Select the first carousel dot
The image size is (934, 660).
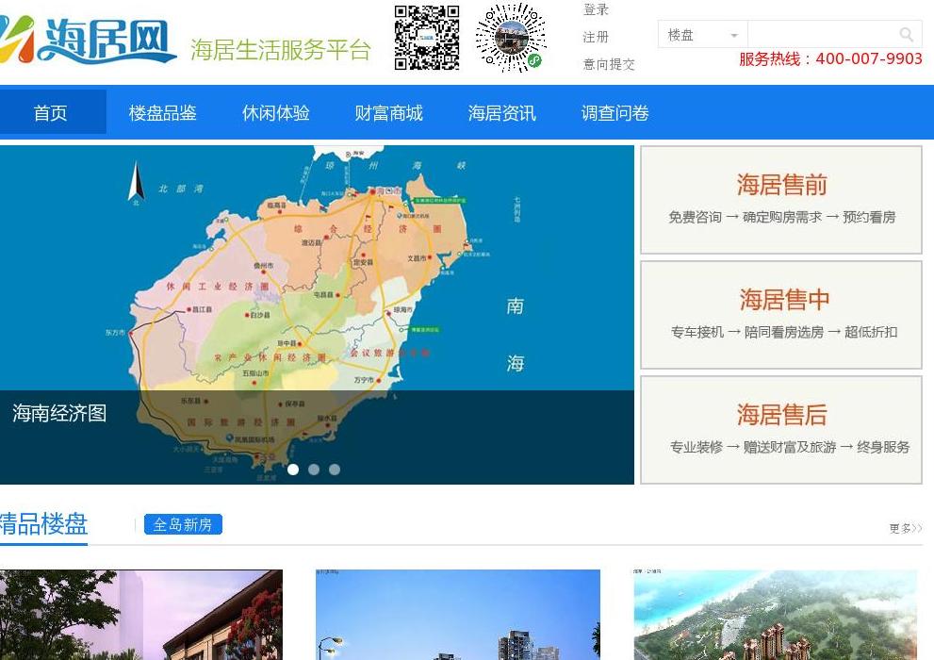(293, 470)
